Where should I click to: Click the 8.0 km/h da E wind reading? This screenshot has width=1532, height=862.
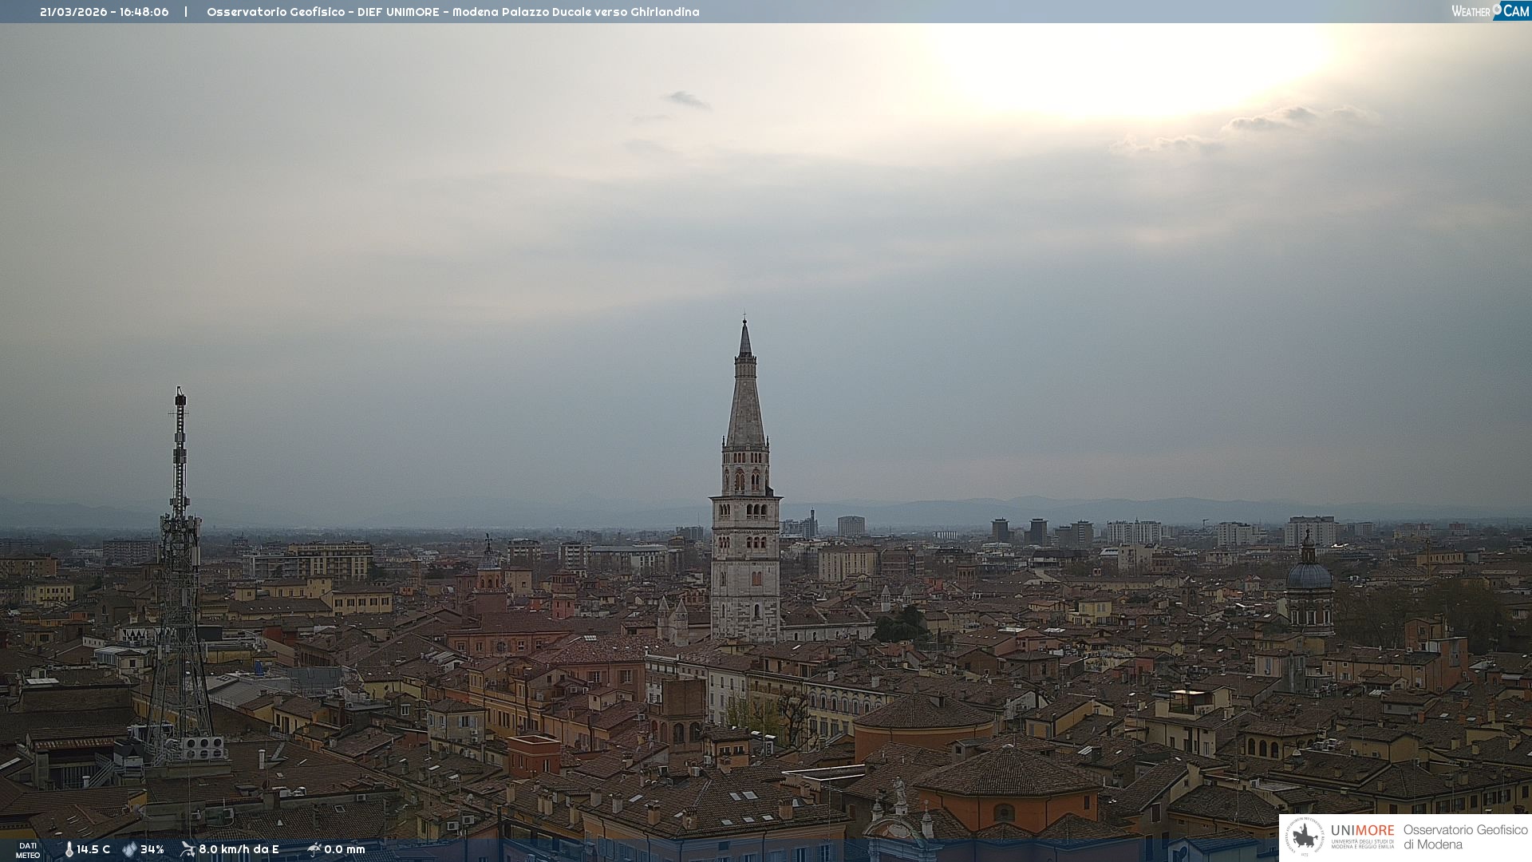pos(239,849)
